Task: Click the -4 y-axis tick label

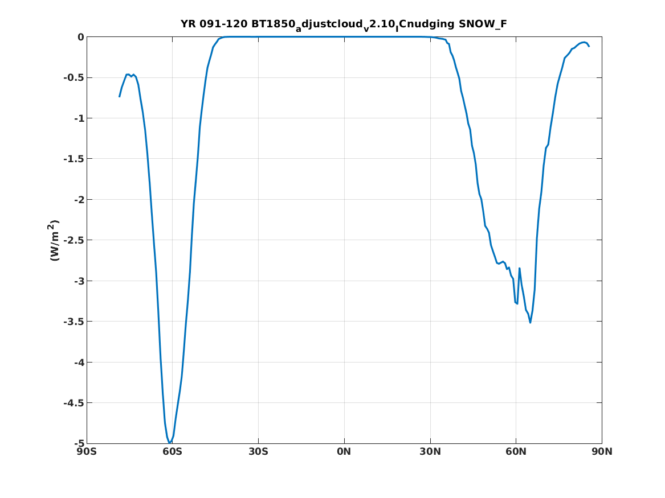Action: (79, 363)
